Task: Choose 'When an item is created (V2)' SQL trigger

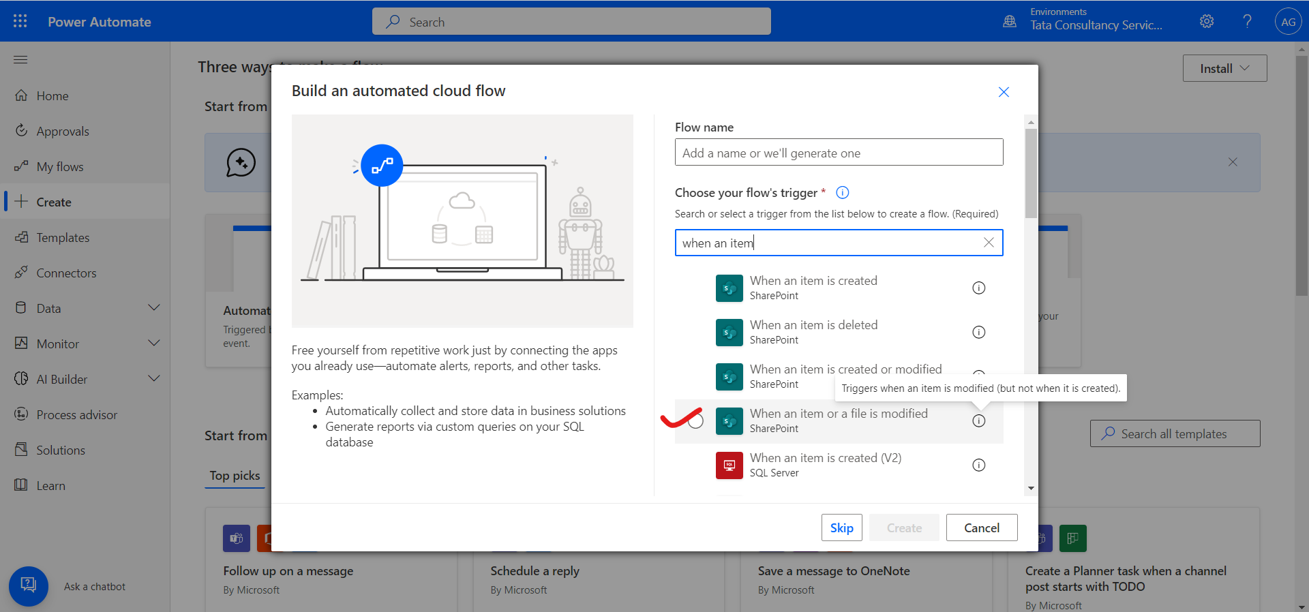Action: click(x=825, y=465)
